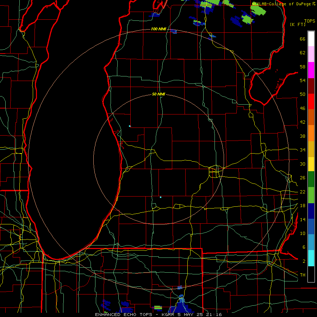Screen dimensions: 317x317
Task: Click the '66' legend value
Action: tap(303, 39)
